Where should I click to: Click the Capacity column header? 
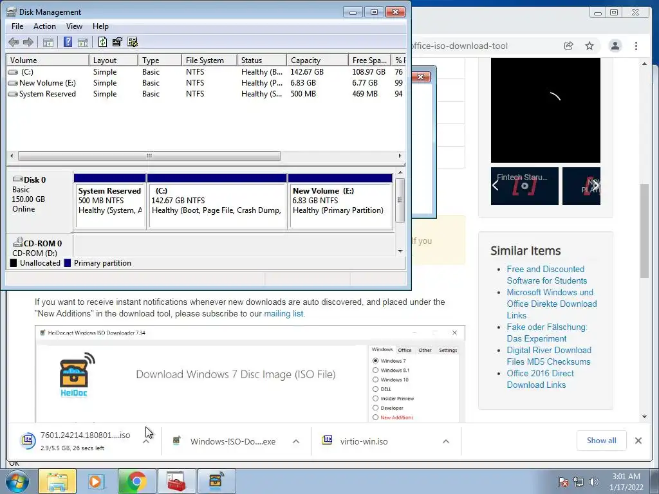click(x=317, y=60)
